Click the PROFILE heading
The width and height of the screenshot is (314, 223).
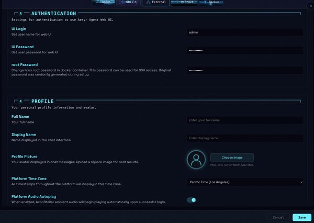(42, 101)
